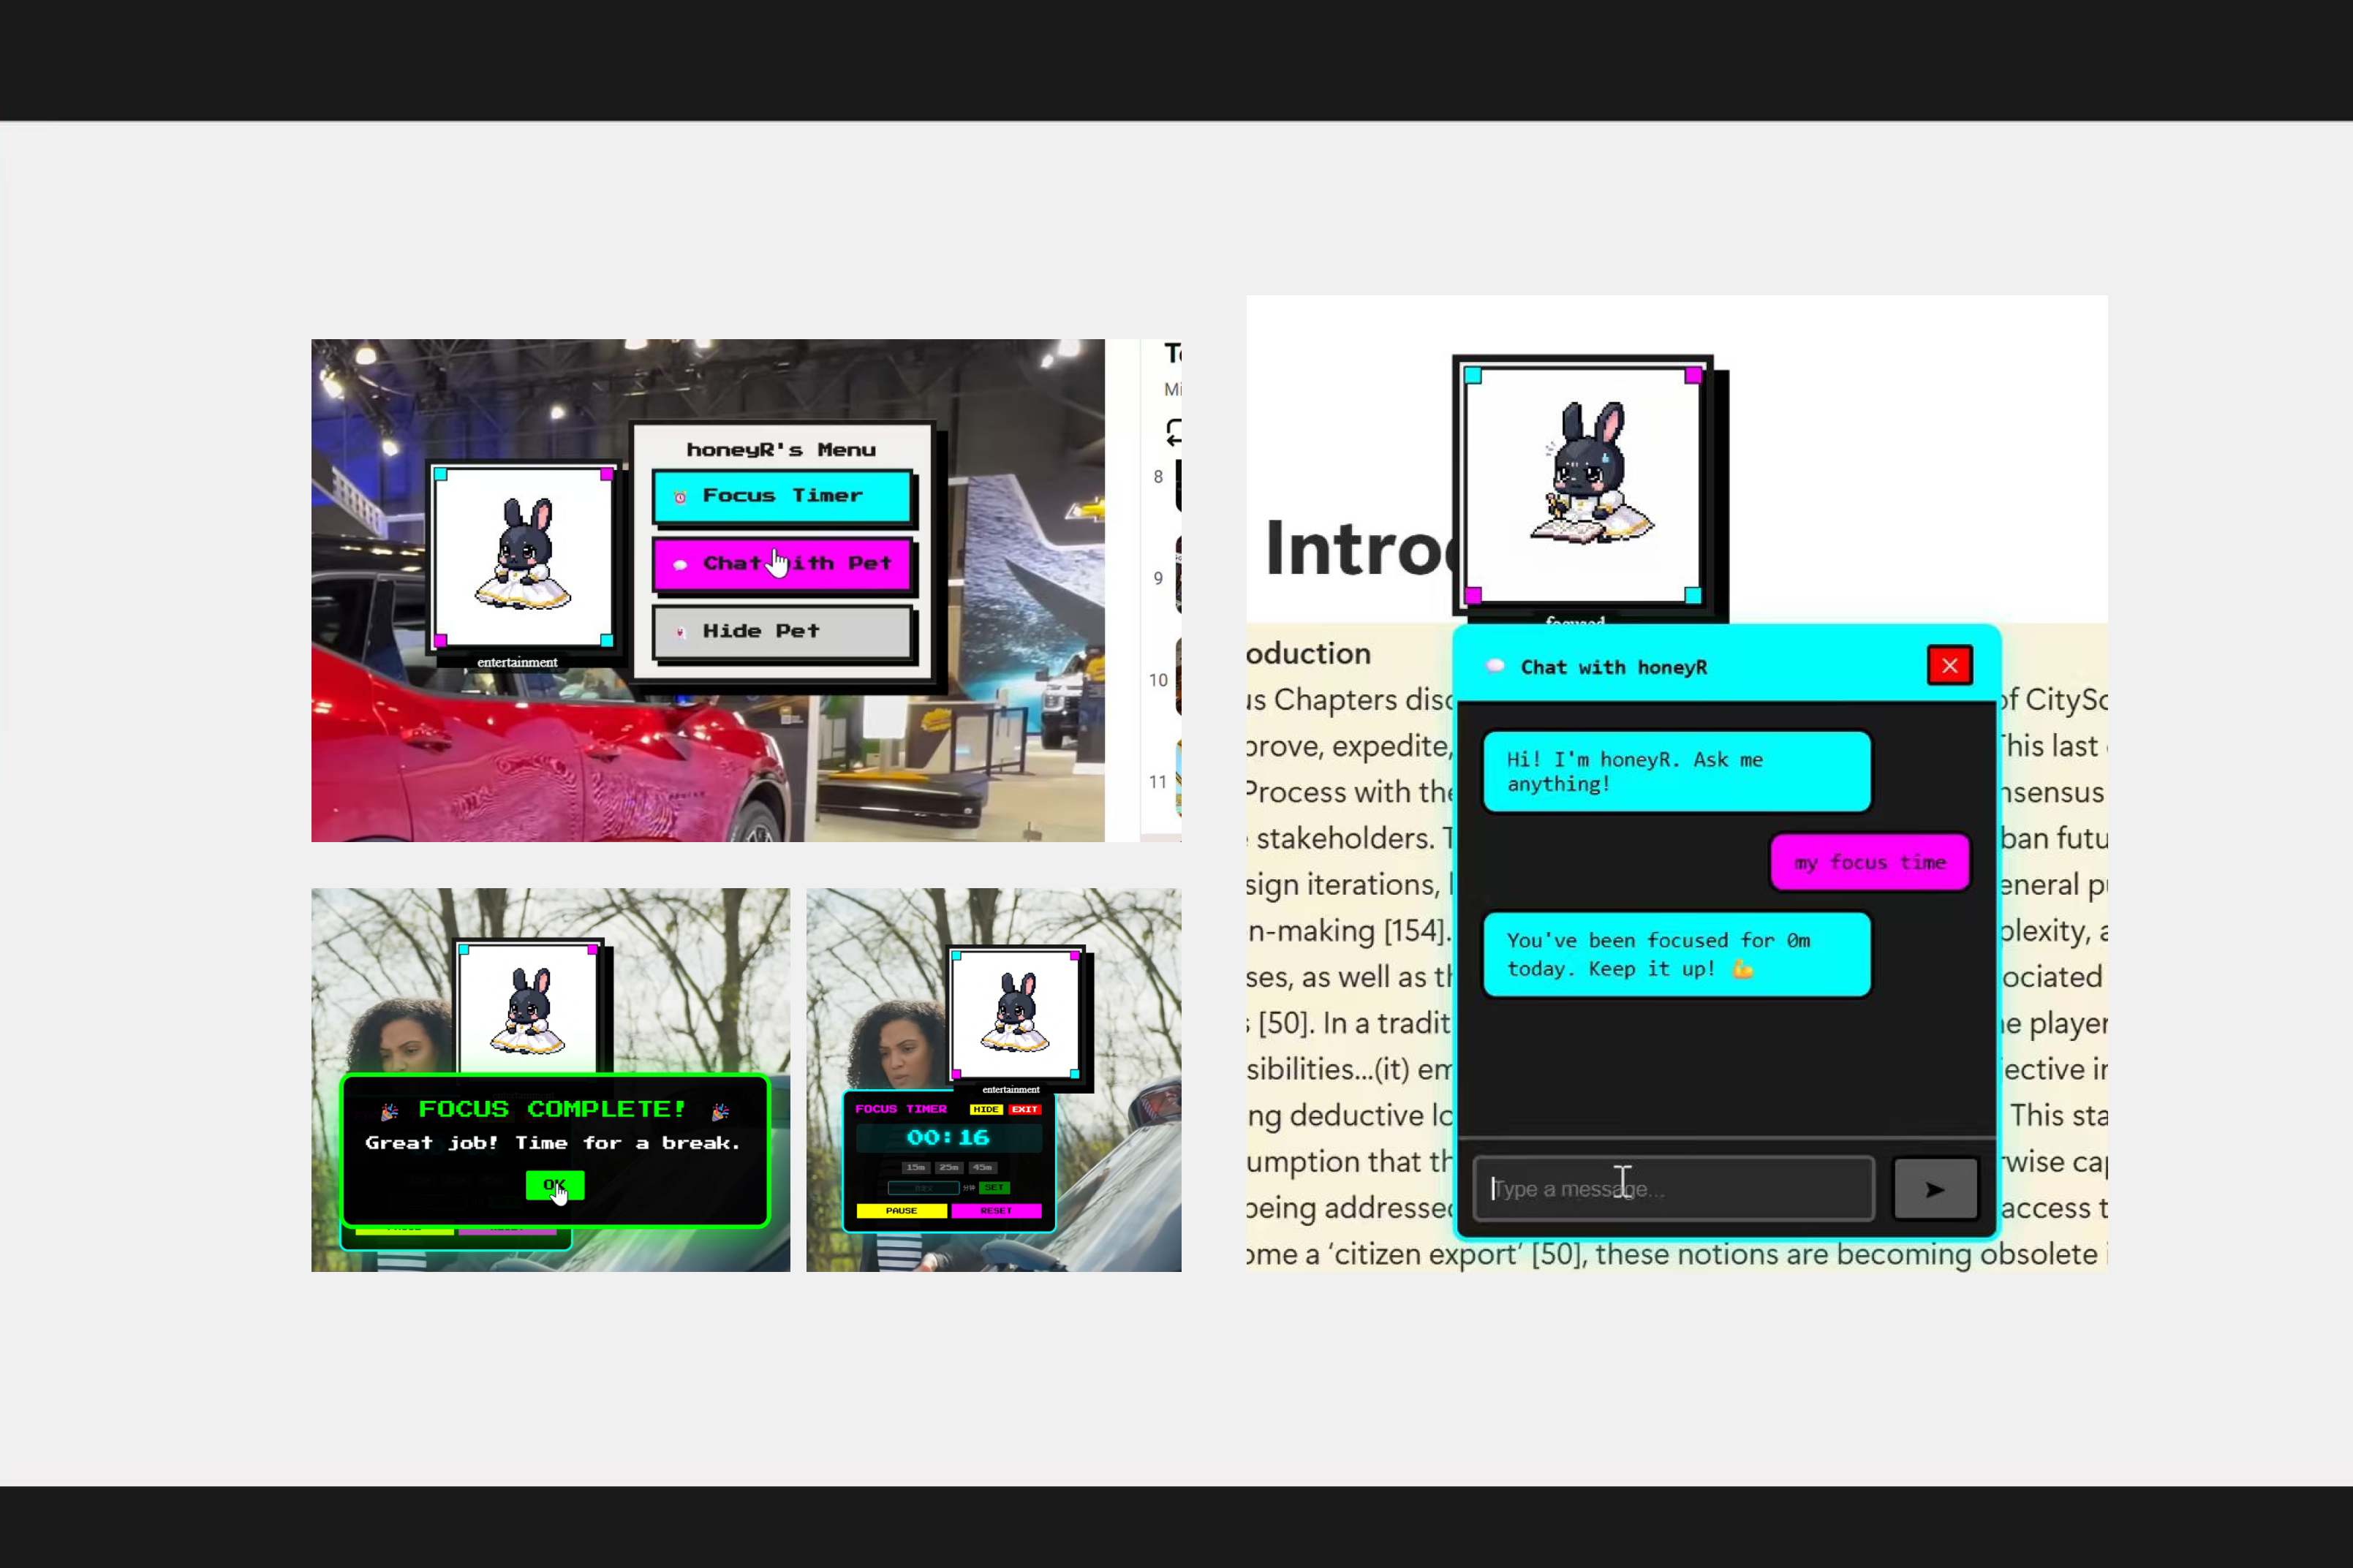Click the send arrow button in chat
The width and height of the screenshot is (2353, 1568).
tap(1934, 1189)
